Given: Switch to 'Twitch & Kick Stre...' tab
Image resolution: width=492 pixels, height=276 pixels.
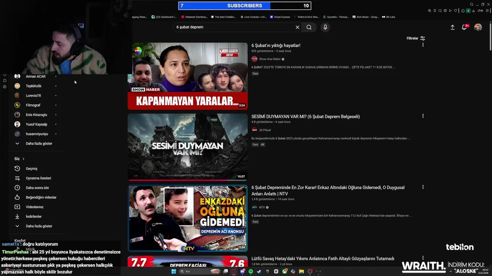Looking at the screenshot, I should pos(306,17).
